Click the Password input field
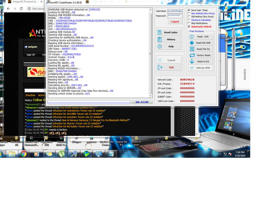This screenshot has width=256, height=205. pos(175,16)
